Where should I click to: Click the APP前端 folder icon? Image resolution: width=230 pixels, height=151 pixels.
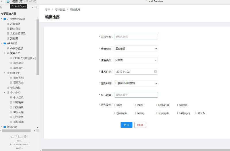pyautogui.click(x=5, y=43)
